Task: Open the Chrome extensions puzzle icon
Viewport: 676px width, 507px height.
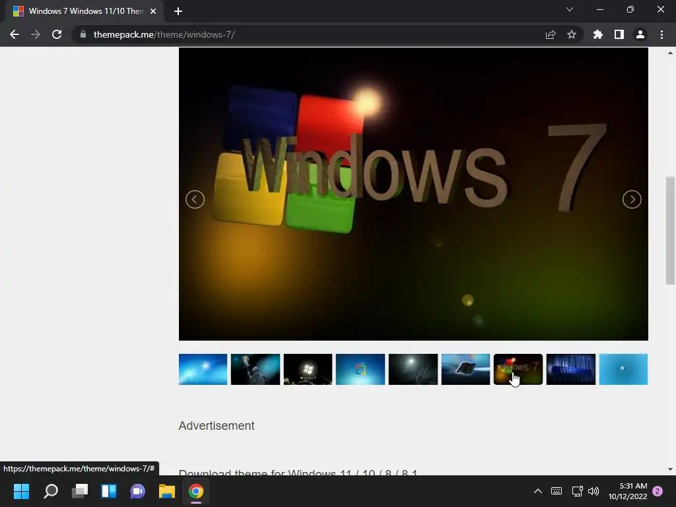Action: [x=597, y=34]
